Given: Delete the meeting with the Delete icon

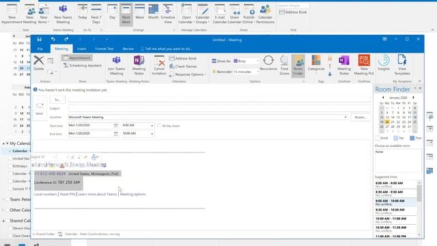Looking at the screenshot, I should point(38,63).
